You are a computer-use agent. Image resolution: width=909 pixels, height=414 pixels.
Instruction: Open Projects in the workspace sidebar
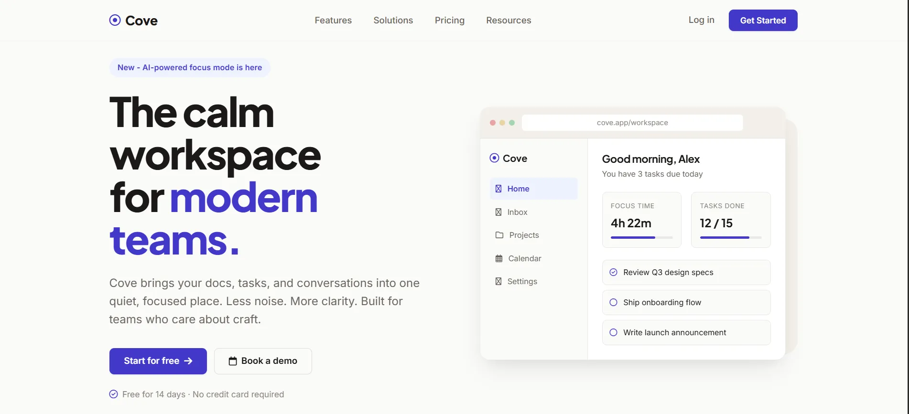(x=534, y=235)
